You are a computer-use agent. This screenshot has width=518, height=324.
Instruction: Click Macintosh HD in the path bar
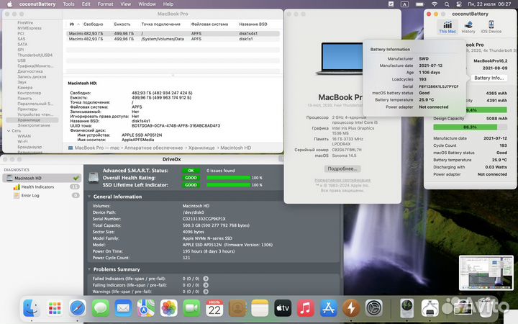235,148
